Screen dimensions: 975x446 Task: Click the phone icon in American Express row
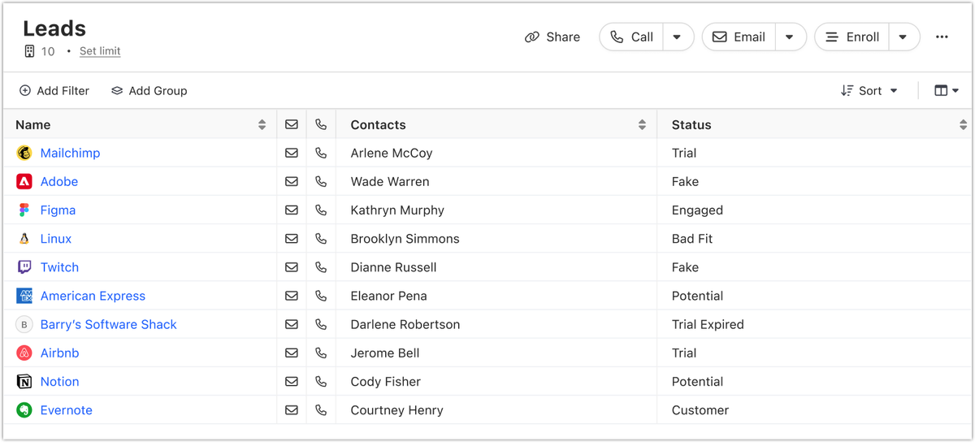[x=321, y=296]
